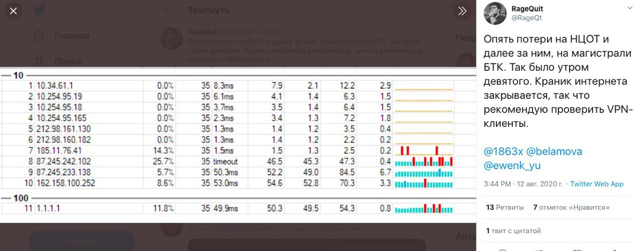Click the 49.9ms latency cell

coord(225,209)
